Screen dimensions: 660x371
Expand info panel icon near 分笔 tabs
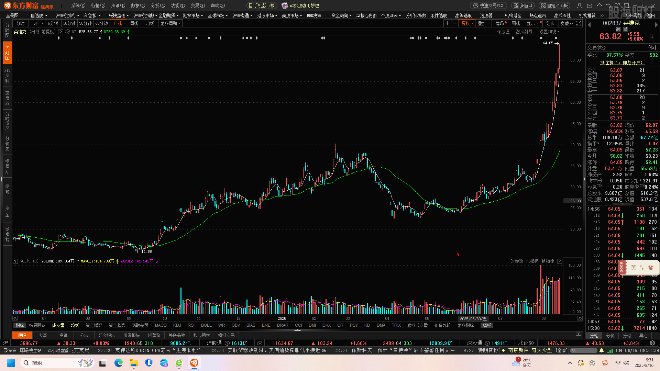coord(579,335)
